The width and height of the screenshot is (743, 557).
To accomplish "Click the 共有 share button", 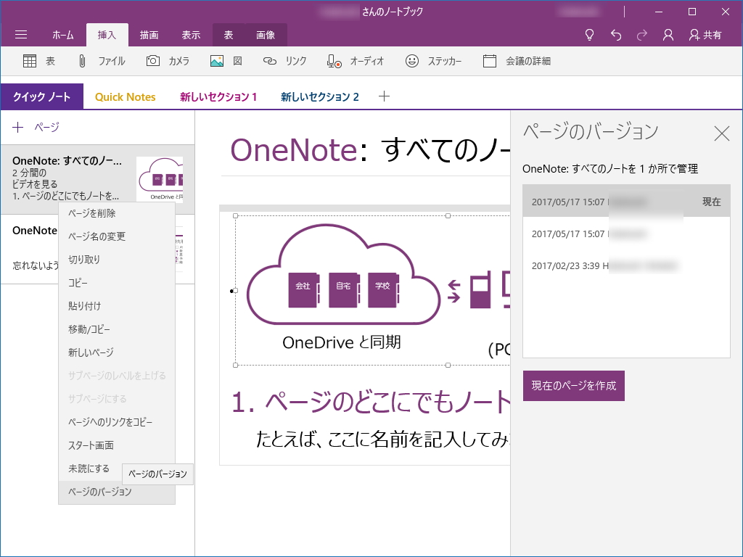I will (705, 35).
